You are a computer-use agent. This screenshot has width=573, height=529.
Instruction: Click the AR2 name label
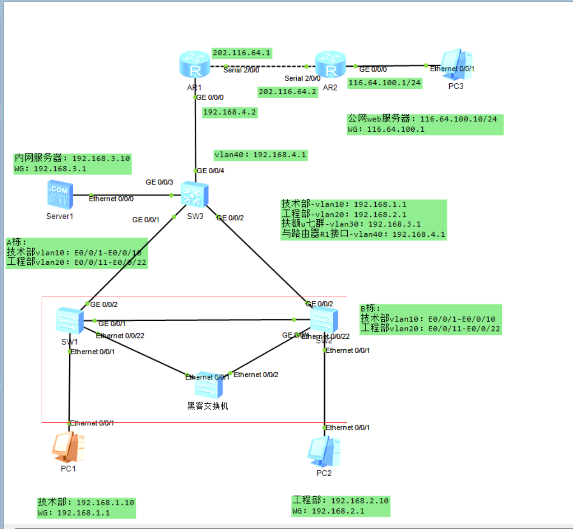tap(330, 88)
